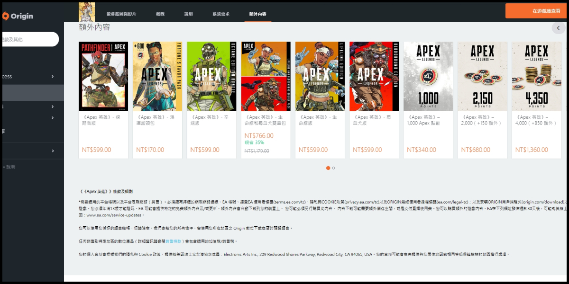Go back with the carousel left-arrow button

pos(558,28)
